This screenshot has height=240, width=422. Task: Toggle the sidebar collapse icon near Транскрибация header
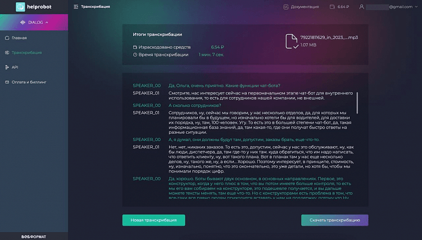76,7
